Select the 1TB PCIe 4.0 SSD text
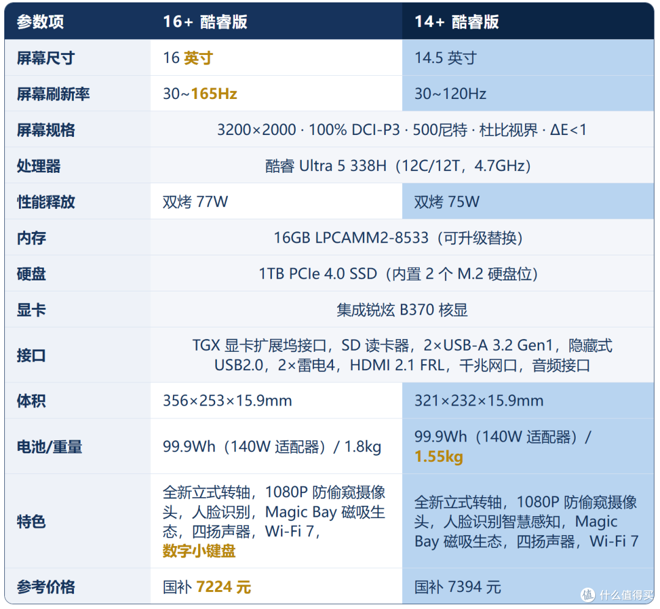Image resolution: width=660 pixels, height=609 pixels. [398, 274]
